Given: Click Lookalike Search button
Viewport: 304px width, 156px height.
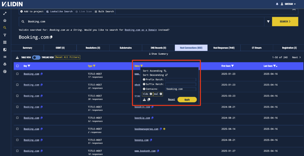Looking at the screenshot, I should coord(60,11).
